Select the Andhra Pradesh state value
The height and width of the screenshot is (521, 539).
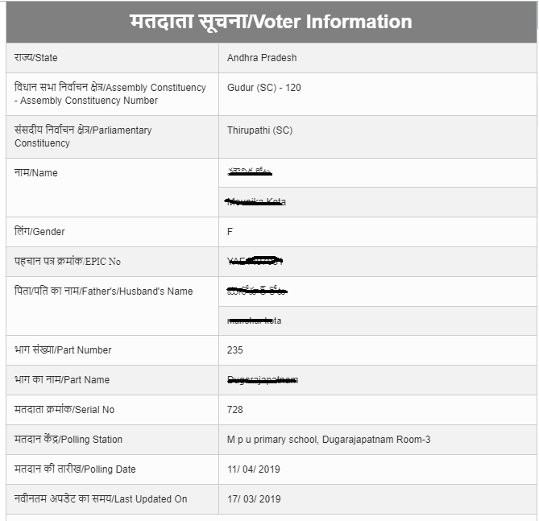[262, 58]
